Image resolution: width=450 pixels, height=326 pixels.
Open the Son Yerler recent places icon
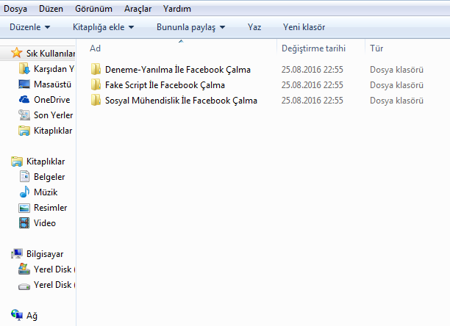(x=24, y=115)
